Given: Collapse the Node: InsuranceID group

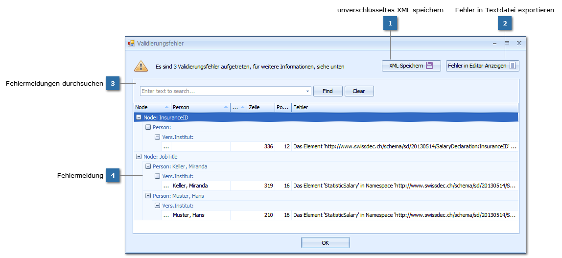Looking at the screenshot, I should 139,117.
